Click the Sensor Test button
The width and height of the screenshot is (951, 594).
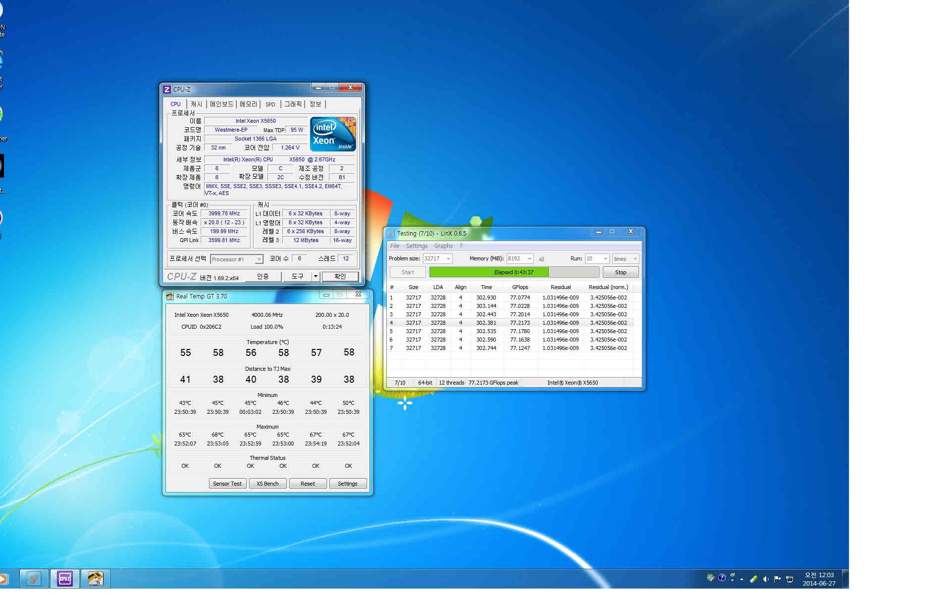227,484
